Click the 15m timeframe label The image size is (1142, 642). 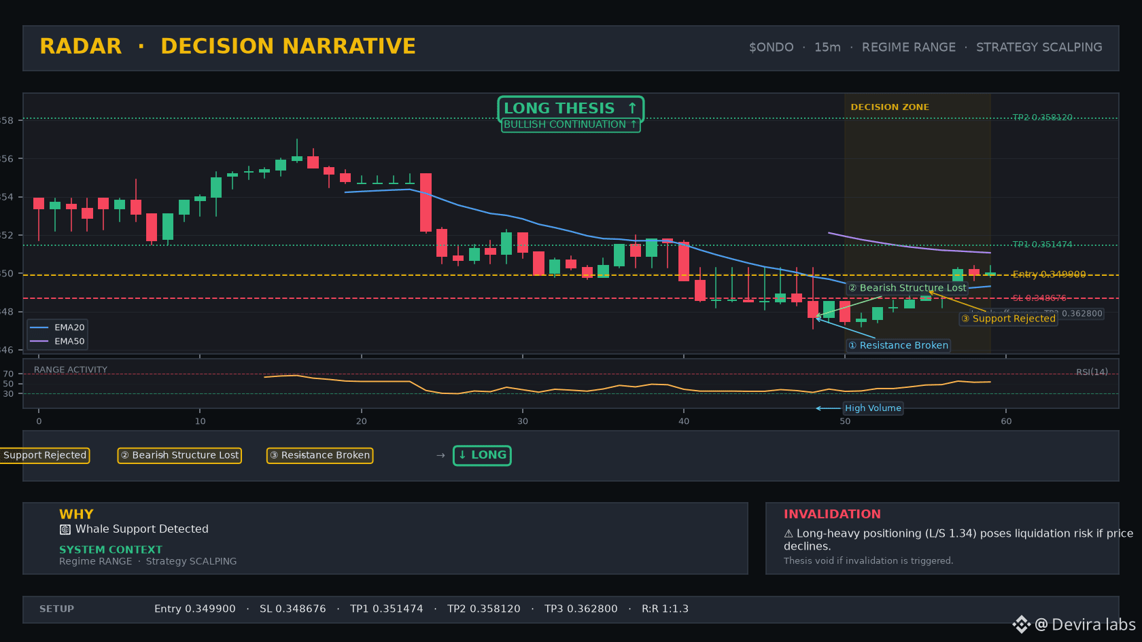tap(827, 48)
